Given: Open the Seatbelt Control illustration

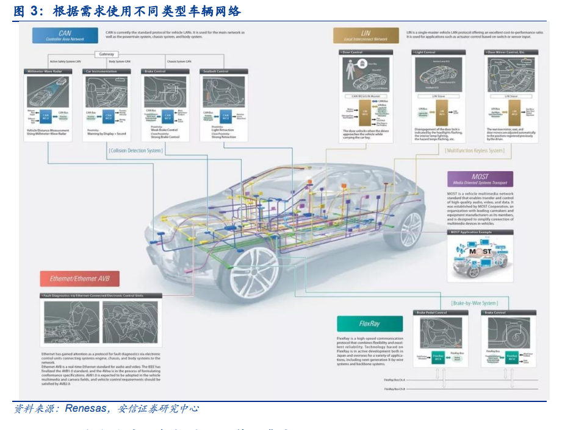Looking at the screenshot, I should click(x=224, y=92).
